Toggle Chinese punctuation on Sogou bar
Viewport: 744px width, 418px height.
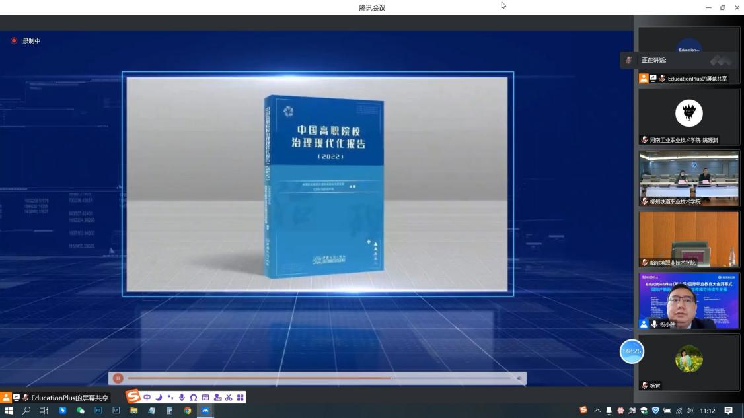click(x=170, y=398)
